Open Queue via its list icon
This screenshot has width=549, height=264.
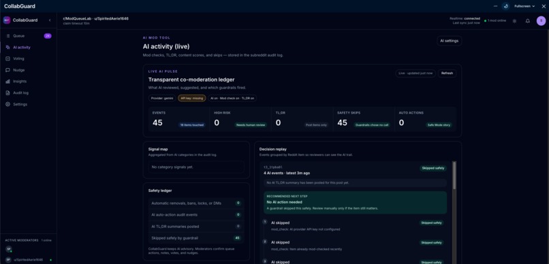coord(8,36)
